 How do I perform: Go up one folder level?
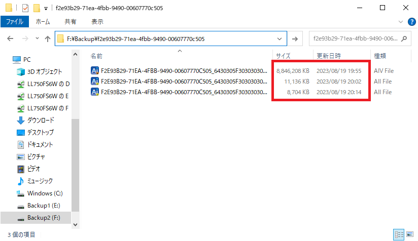tap(48, 39)
